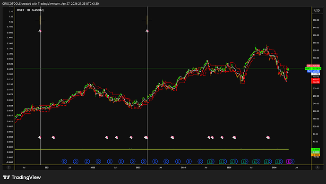
Task: Click the orange 0.0000 indicator value label
Action: (x=316, y=155)
